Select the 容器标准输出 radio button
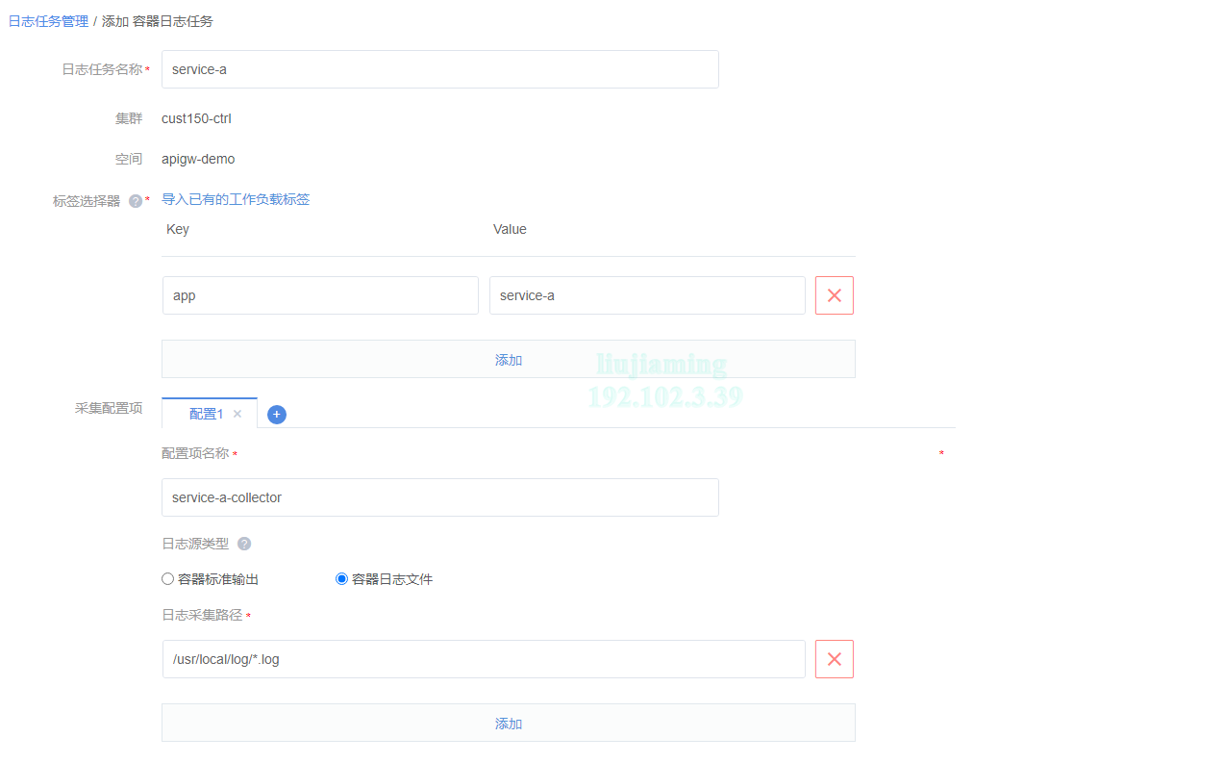This screenshot has width=1223, height=763. (168, 579)
